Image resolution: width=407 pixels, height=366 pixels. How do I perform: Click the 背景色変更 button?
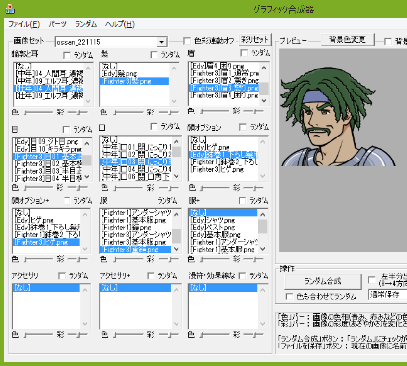point(347,40)
